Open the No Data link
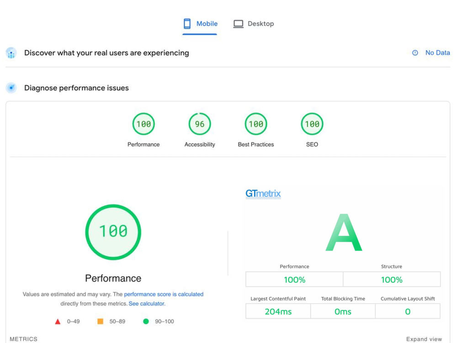The image size is (457, 343). point(437,53)
